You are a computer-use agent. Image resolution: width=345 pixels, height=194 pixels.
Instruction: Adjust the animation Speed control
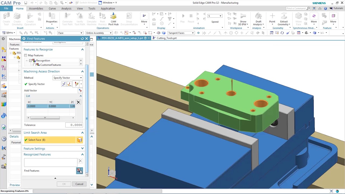coord(215,16)
